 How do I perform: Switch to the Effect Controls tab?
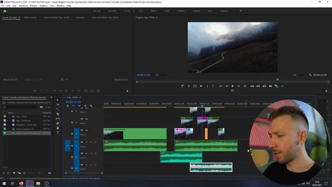pos(30,18)
